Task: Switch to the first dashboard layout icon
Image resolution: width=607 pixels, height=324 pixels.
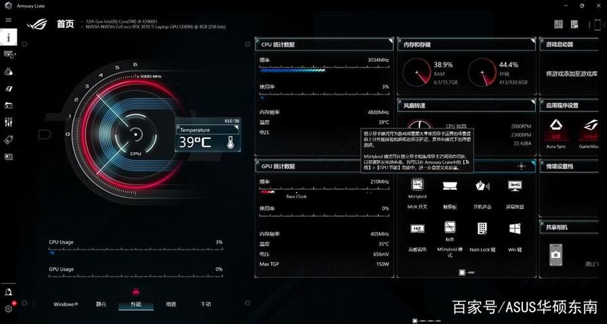Action: pos(558,24)
